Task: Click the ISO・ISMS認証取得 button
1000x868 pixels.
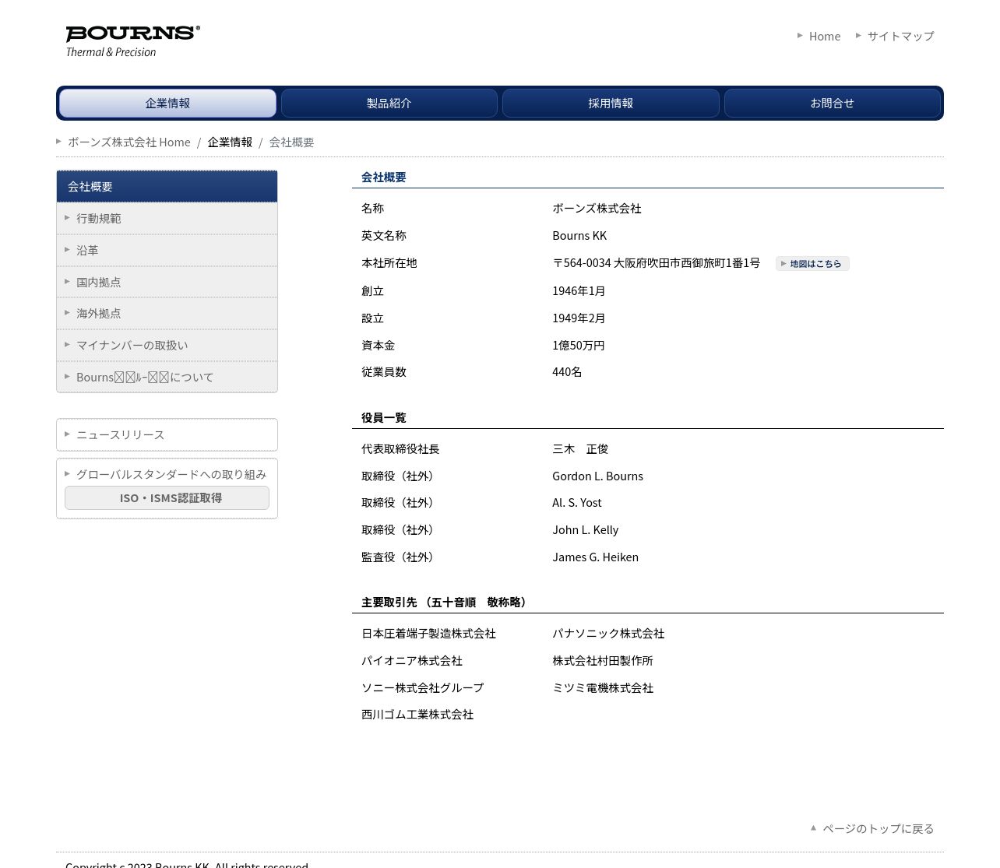Action: (x=167, y=498)
